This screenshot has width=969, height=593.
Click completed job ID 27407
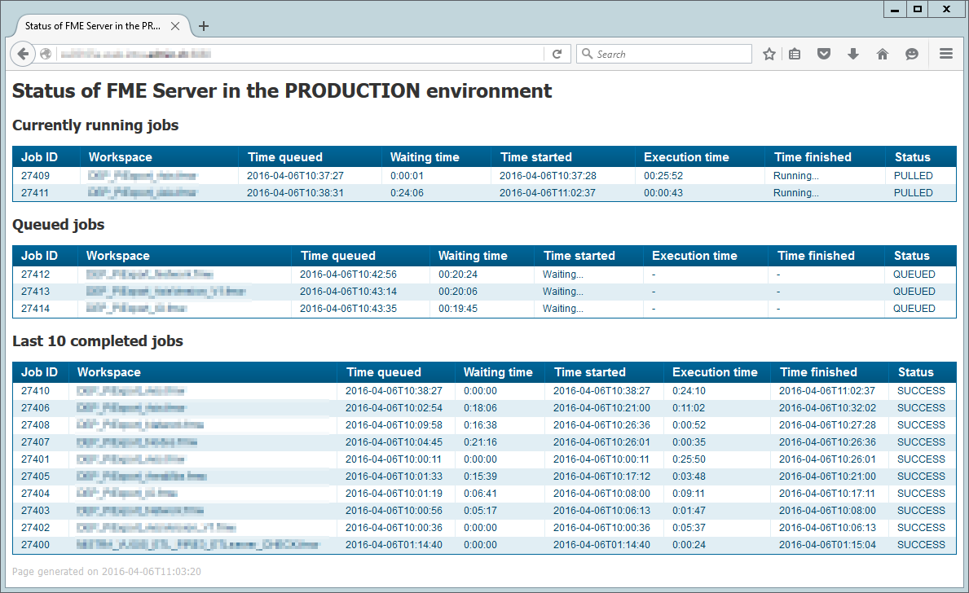(x=35, y=442)
